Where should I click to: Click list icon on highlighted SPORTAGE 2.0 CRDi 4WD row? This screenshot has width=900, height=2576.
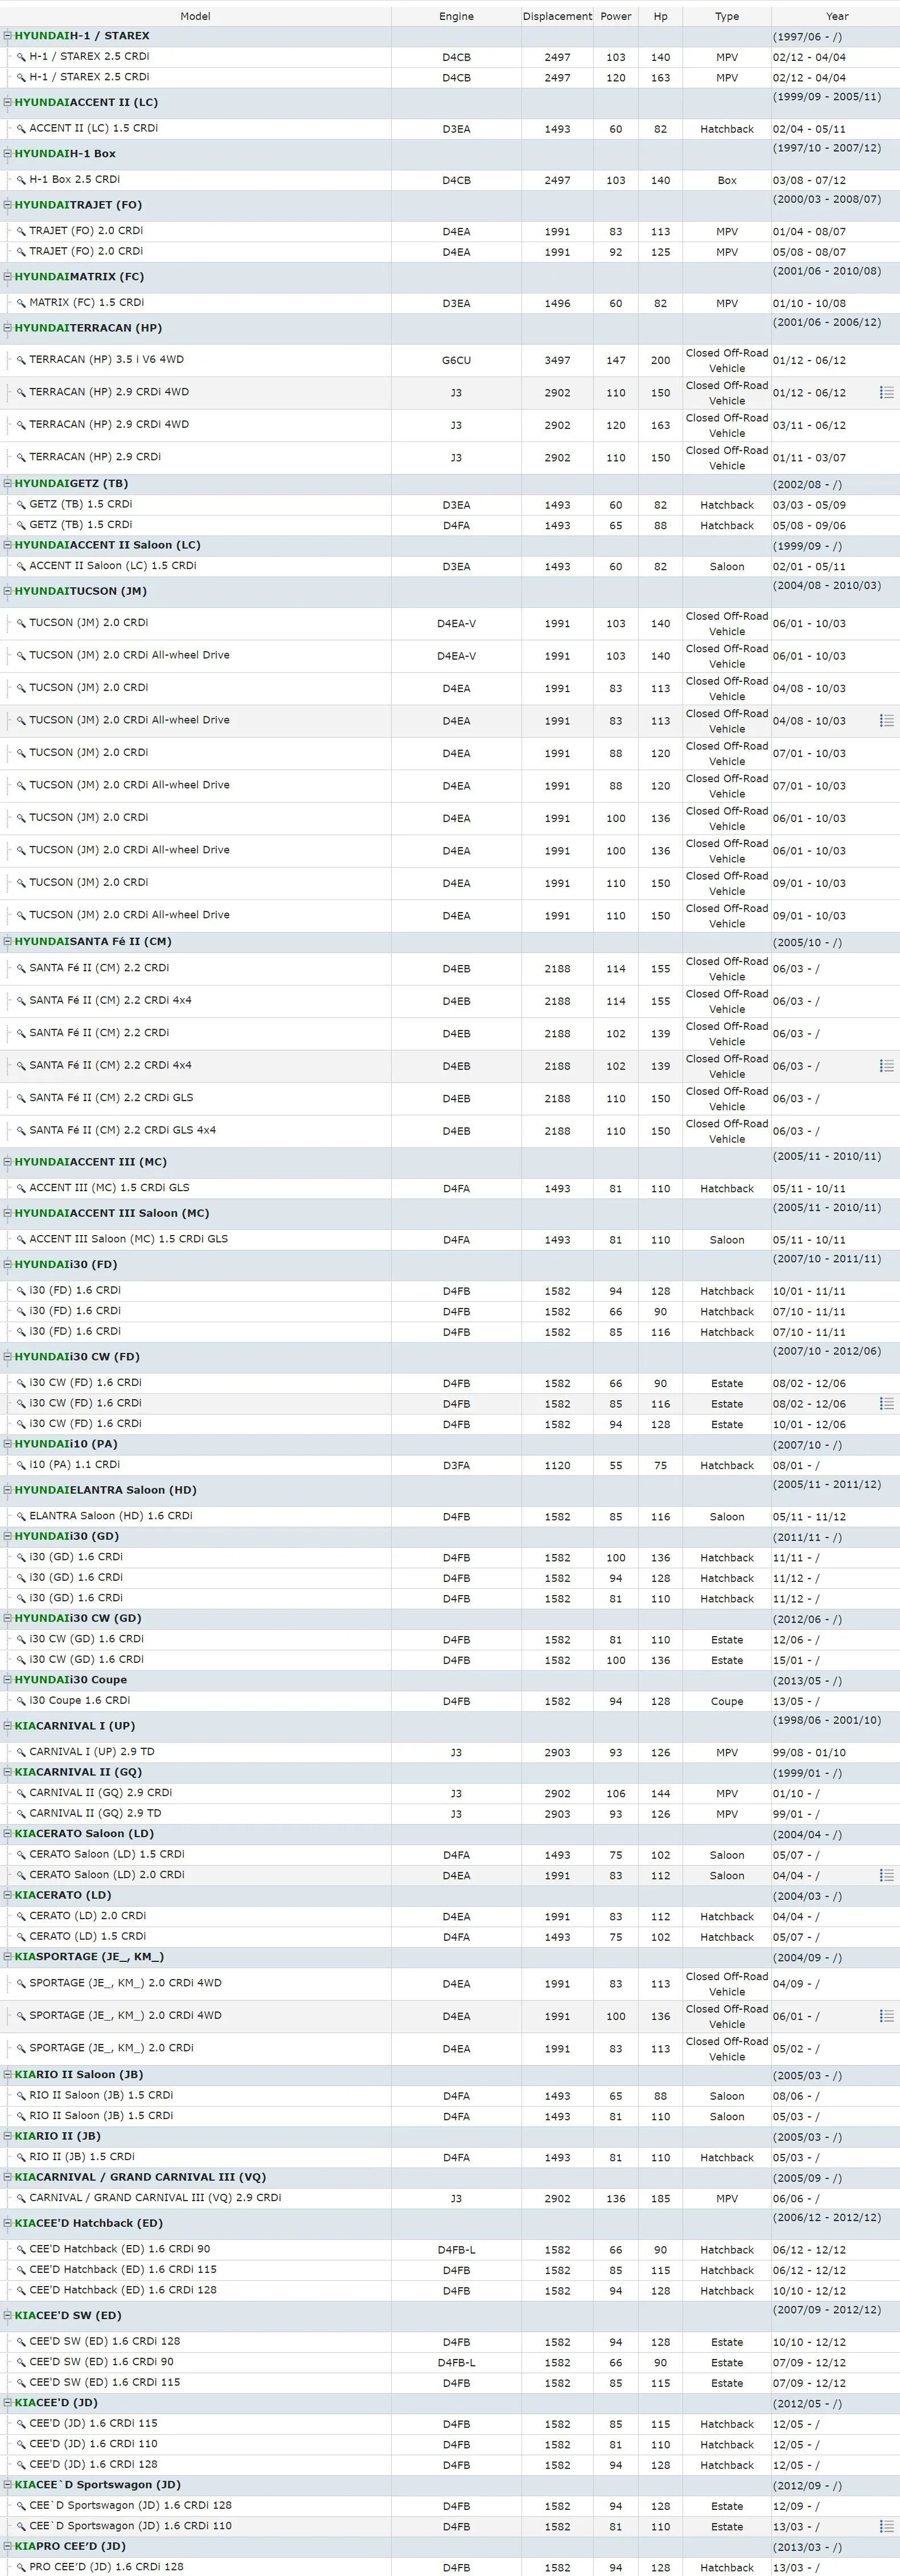coord(886,2016)
